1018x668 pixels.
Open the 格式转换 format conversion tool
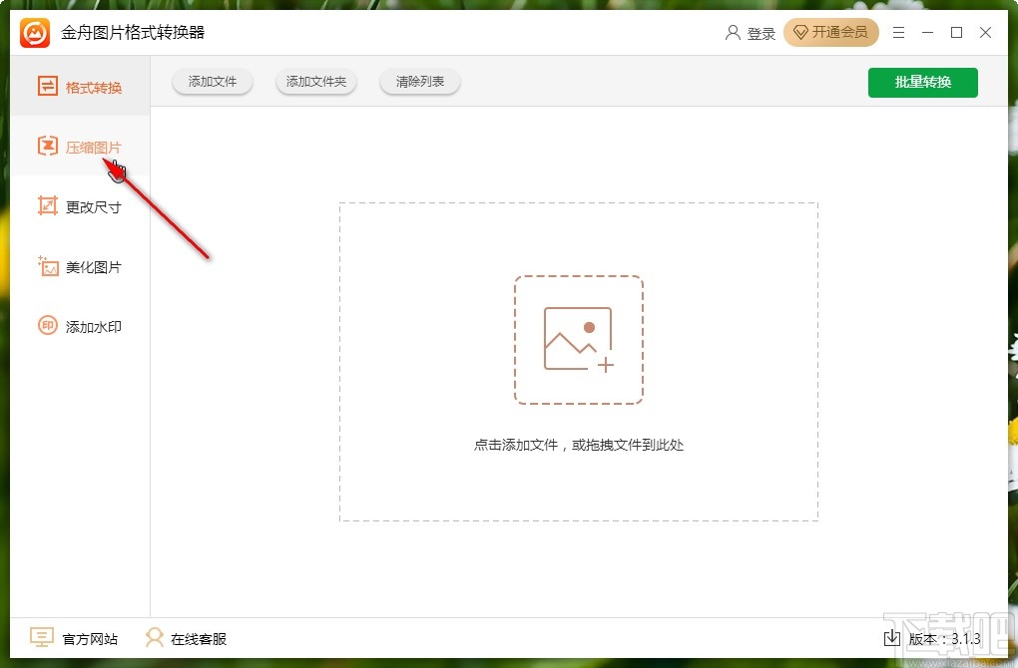(80, 87)
